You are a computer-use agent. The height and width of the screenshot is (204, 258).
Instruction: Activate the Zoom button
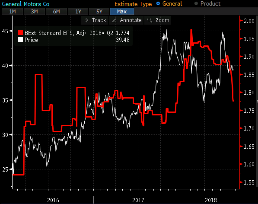(158, 20)
